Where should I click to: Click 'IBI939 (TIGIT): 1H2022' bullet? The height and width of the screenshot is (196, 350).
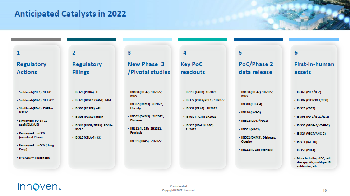(x=201, y=117)
